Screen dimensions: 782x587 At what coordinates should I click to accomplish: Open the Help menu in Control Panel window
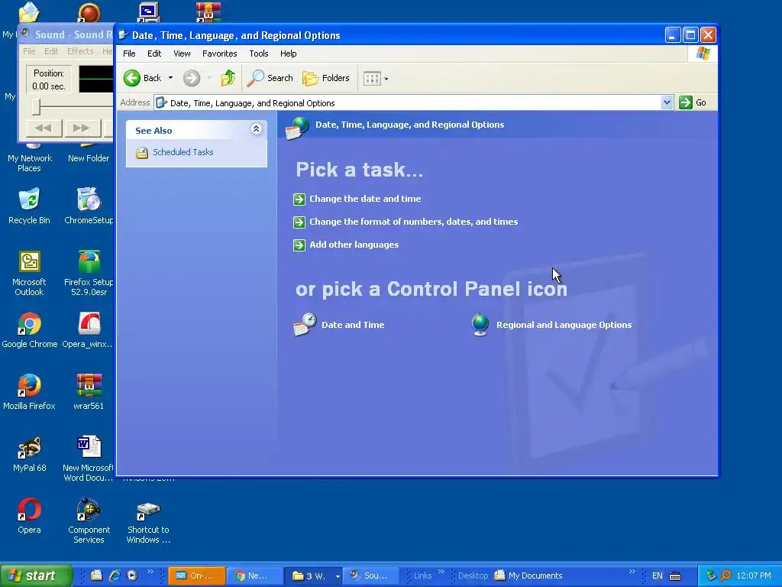click(288, 54)
